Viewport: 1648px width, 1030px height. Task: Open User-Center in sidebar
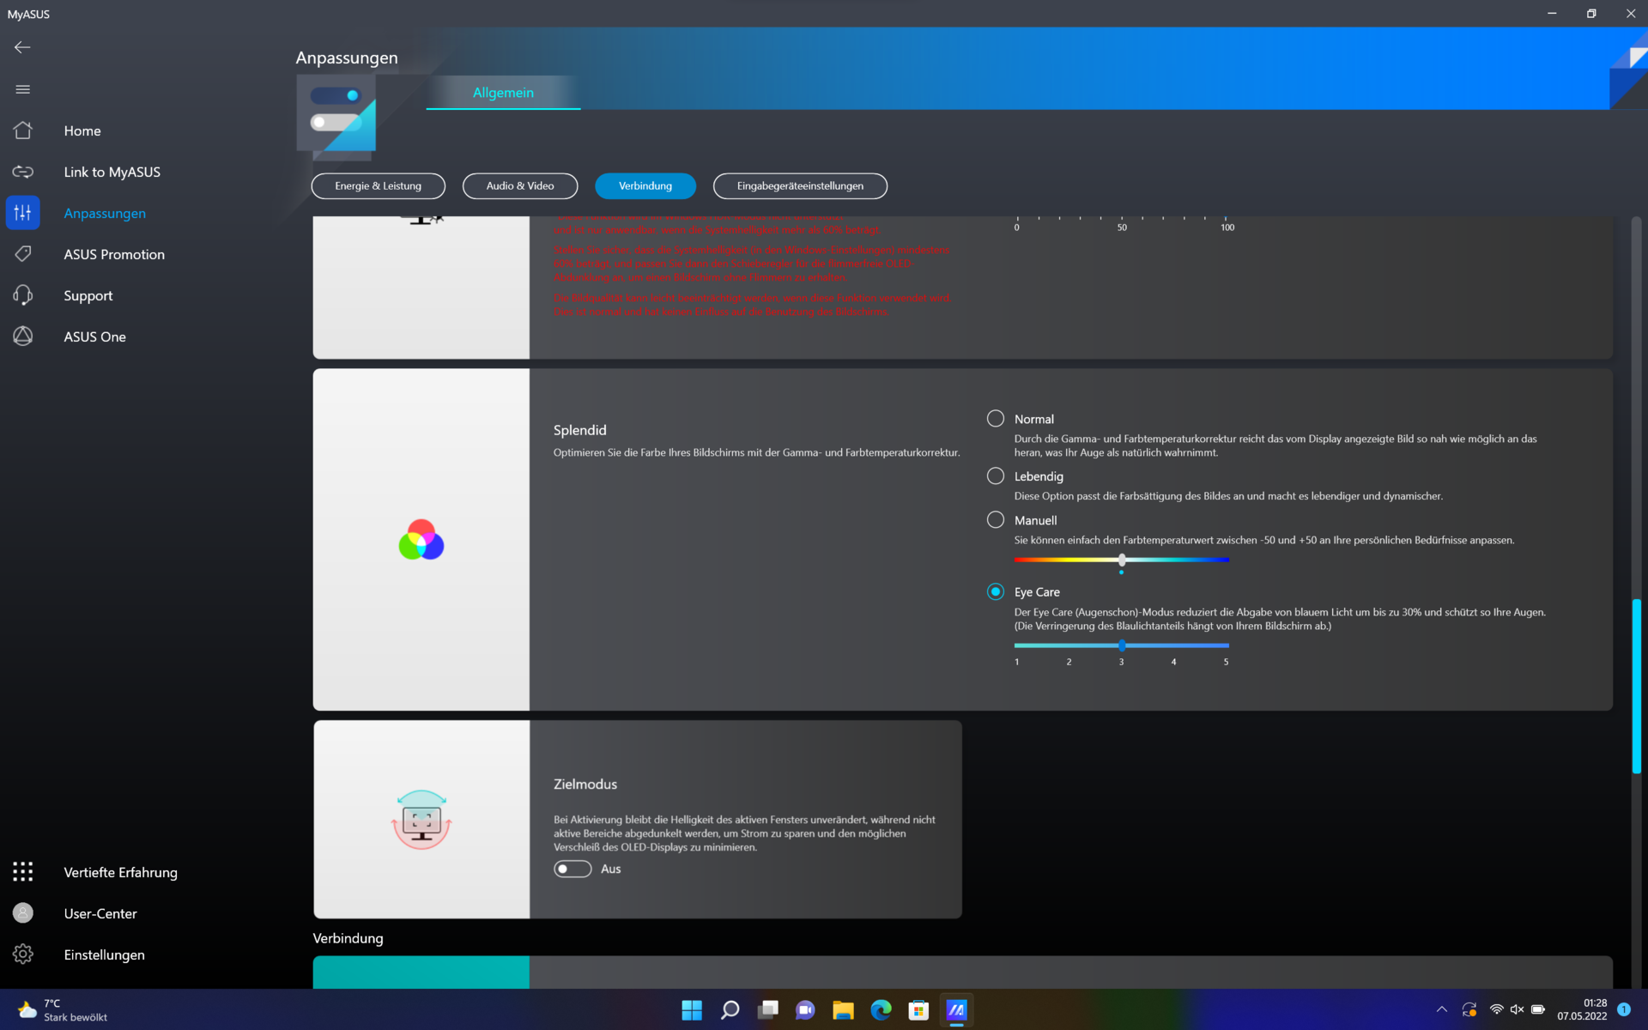(x=100, y=913)
